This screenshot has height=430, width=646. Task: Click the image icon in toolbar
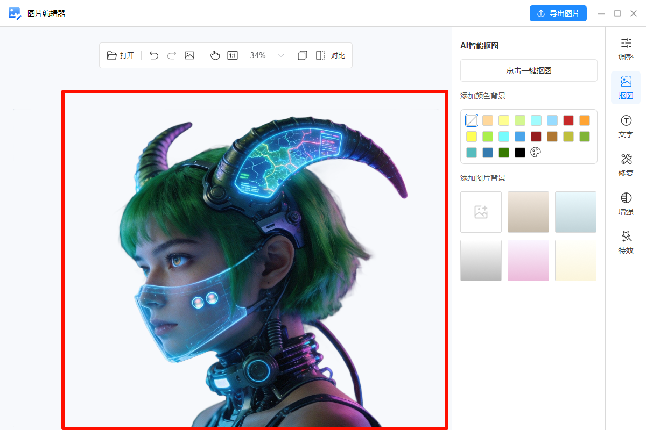pos(189,55)
